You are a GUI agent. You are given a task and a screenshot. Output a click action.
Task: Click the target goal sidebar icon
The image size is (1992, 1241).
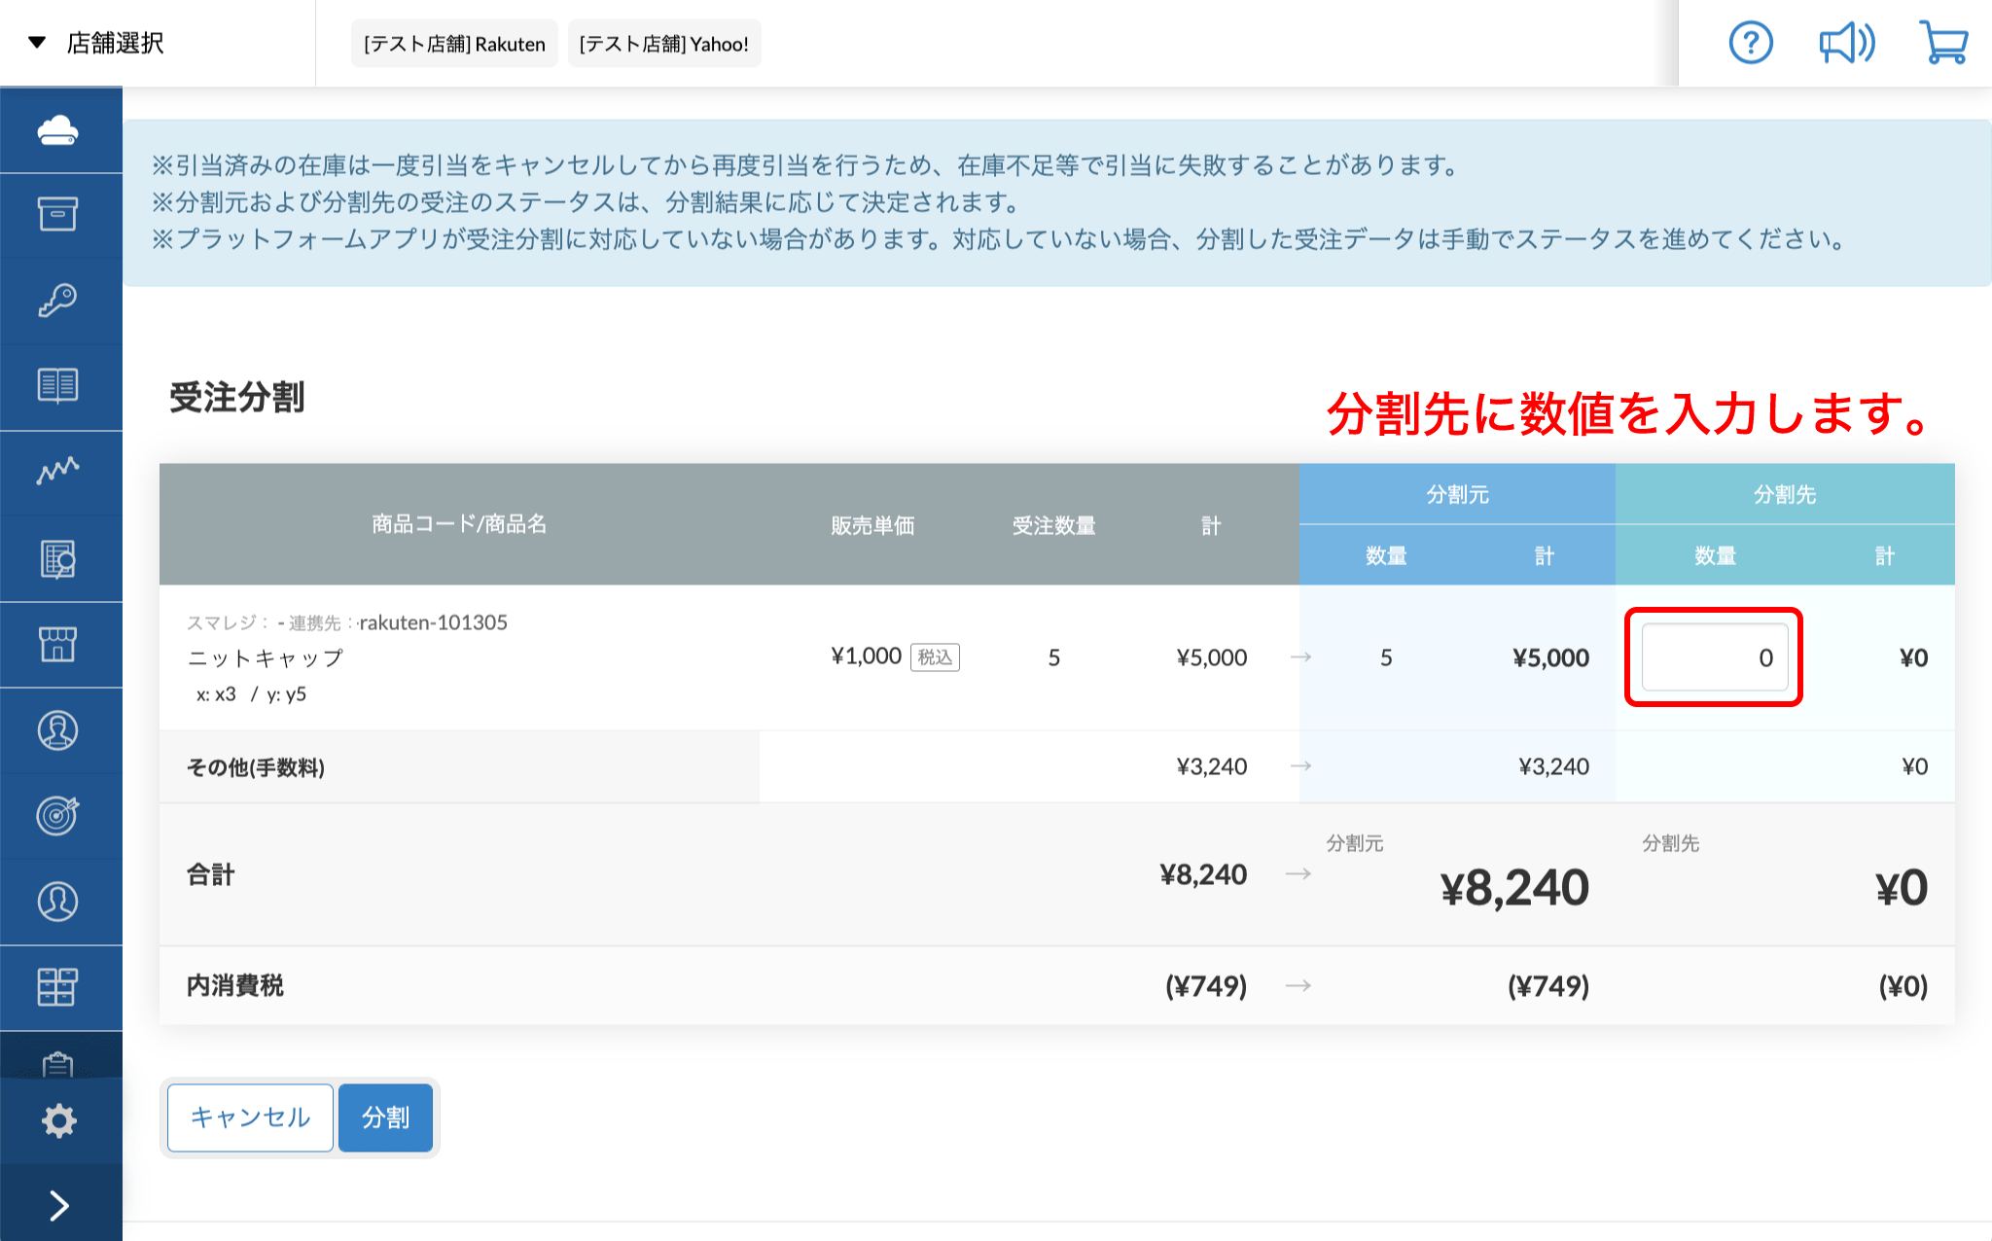point(58,815)
